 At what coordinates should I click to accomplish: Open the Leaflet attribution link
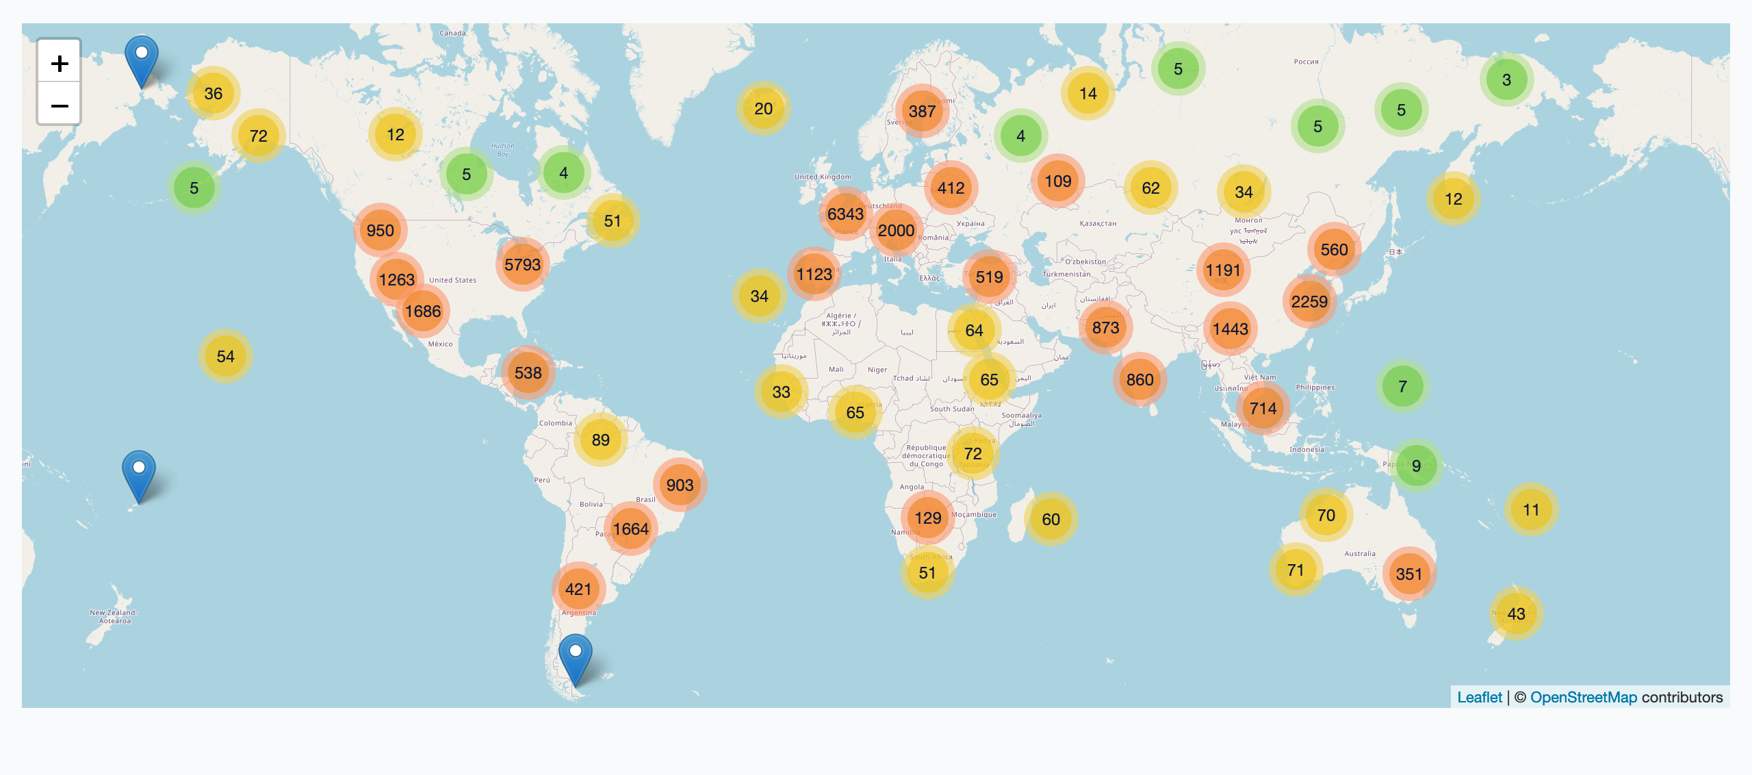[x=1479, y=697]
